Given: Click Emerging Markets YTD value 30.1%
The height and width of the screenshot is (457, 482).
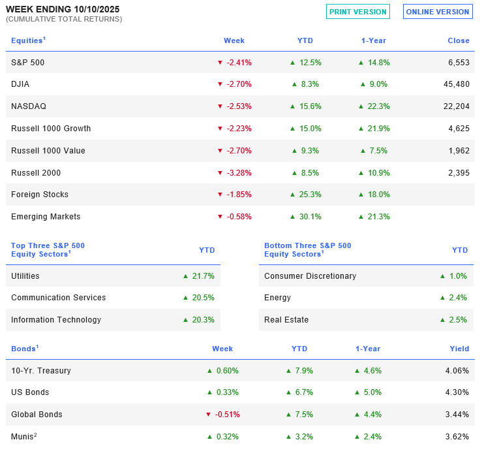Looking at the screenshot, I should click(310, 216).
